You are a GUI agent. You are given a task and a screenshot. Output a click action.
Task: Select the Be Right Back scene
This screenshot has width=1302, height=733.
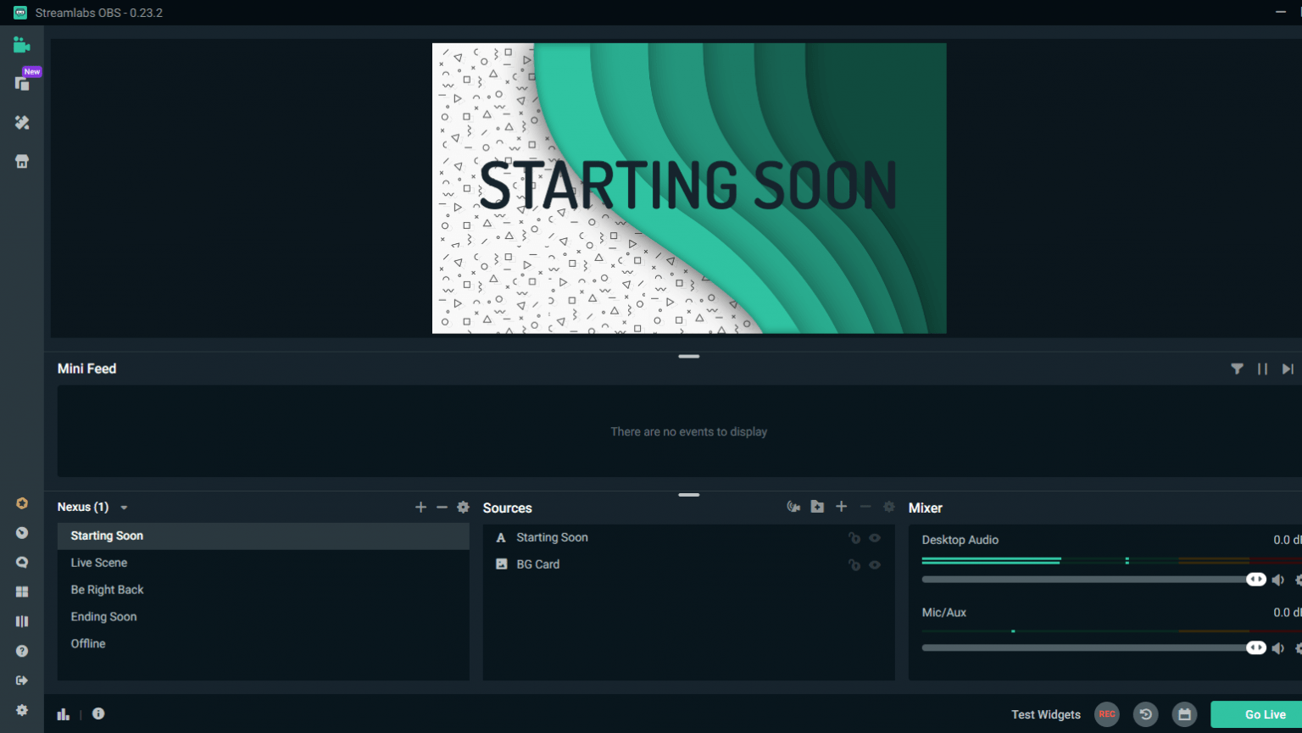point(107,589)
